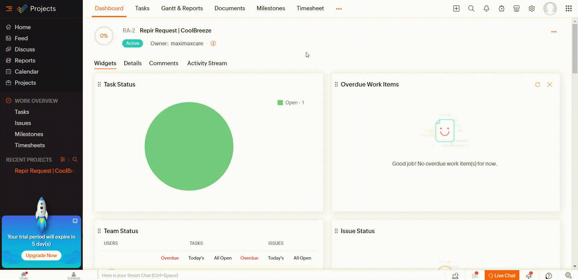
Task: Expand more tabs via top ellipsis
Action: 339,9
